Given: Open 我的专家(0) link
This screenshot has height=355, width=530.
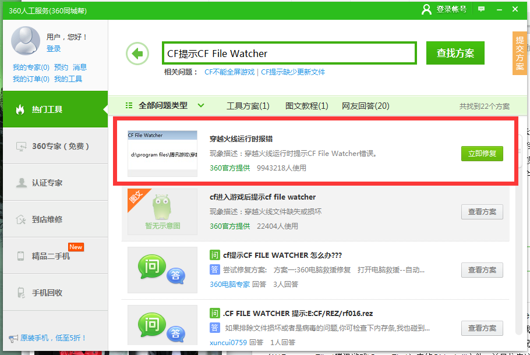Looking at the screenshot, I should pos(31,67).
